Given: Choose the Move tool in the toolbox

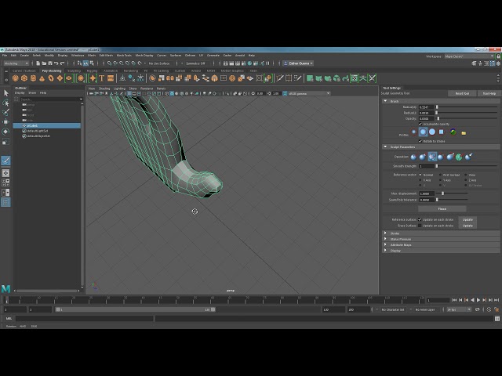Looking at the screenshot, I should pyautogui.click(x=5, y=122).
